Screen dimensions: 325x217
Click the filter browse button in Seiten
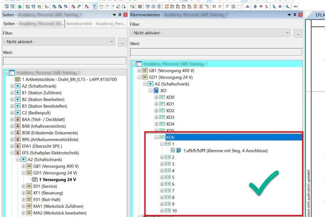(x=122, y=42)
